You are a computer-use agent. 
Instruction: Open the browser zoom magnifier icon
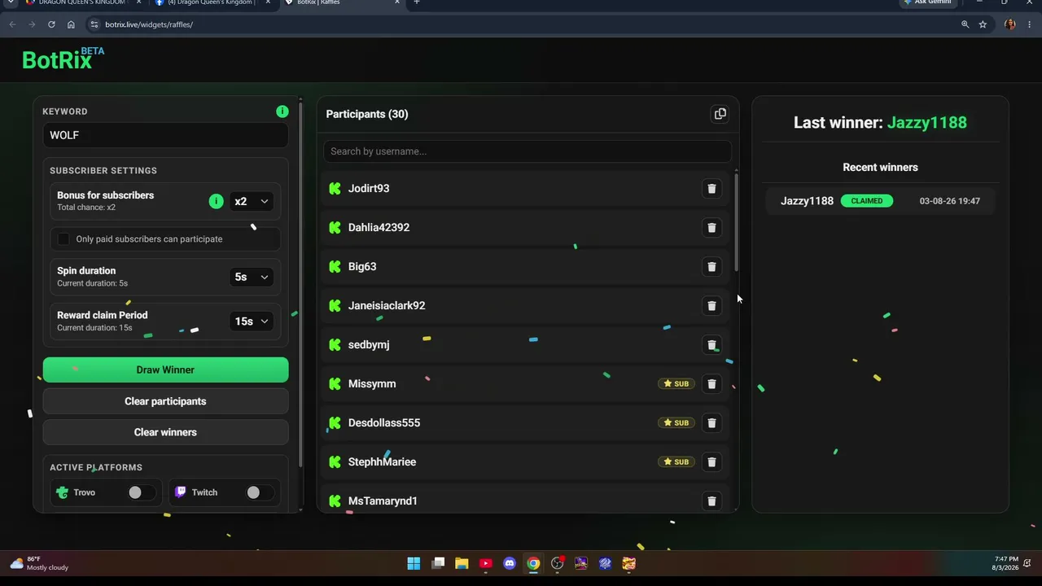coord(965,24)
